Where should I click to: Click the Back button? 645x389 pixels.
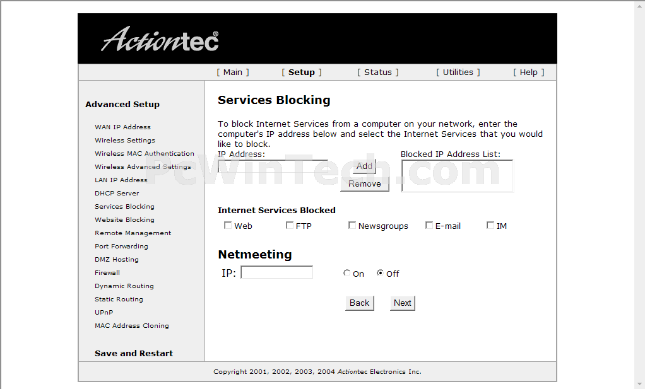tap(360, 303)
